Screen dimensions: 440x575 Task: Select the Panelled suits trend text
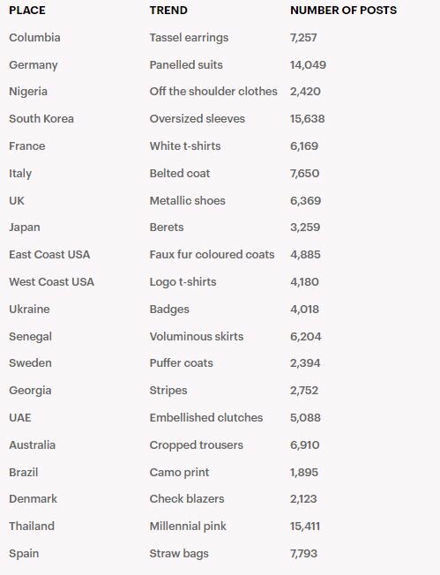tap(186, 65)
